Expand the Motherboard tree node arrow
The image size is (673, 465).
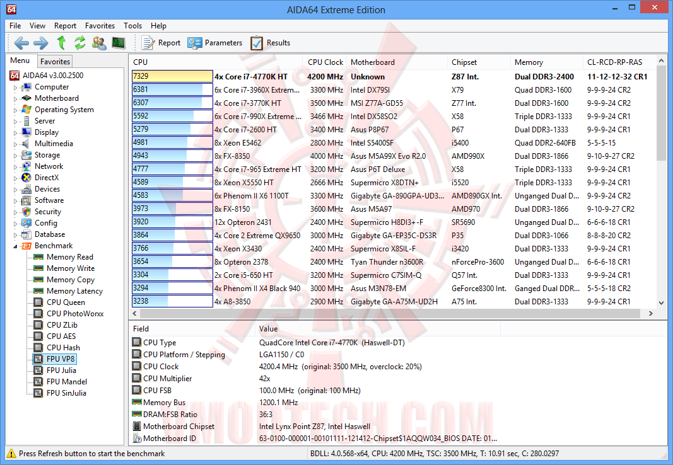click(x=15, y=98)
